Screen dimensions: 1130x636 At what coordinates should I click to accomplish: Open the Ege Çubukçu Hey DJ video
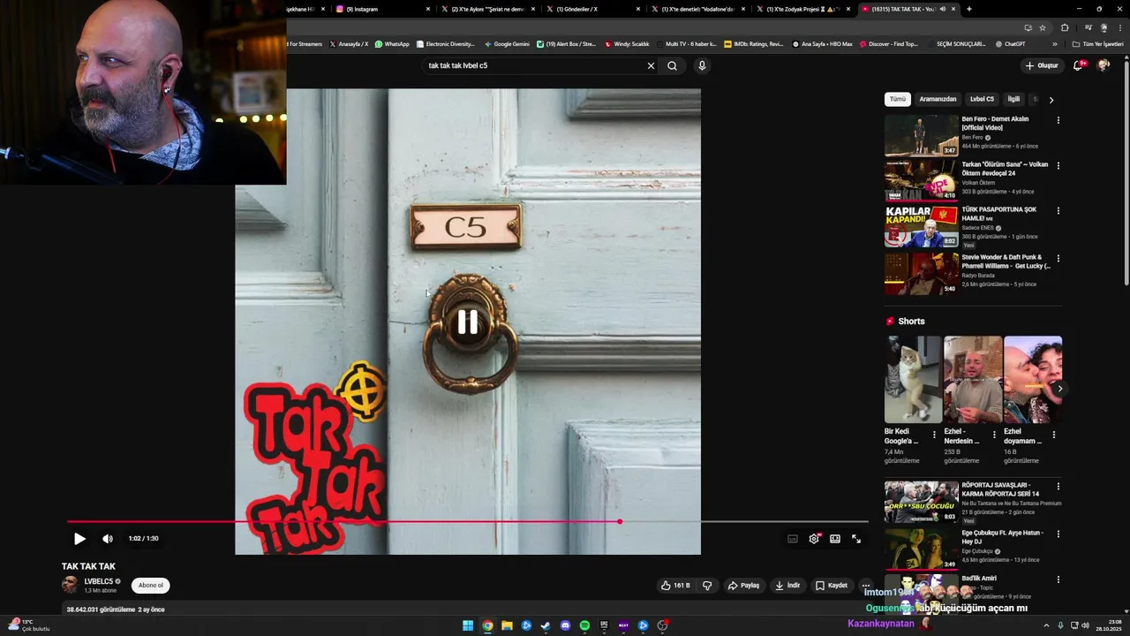tap(922, 549)
